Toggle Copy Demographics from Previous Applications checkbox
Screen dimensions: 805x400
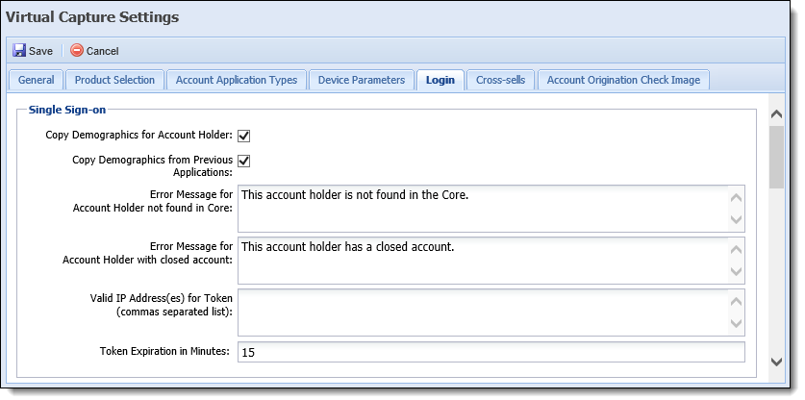[244, 161]
